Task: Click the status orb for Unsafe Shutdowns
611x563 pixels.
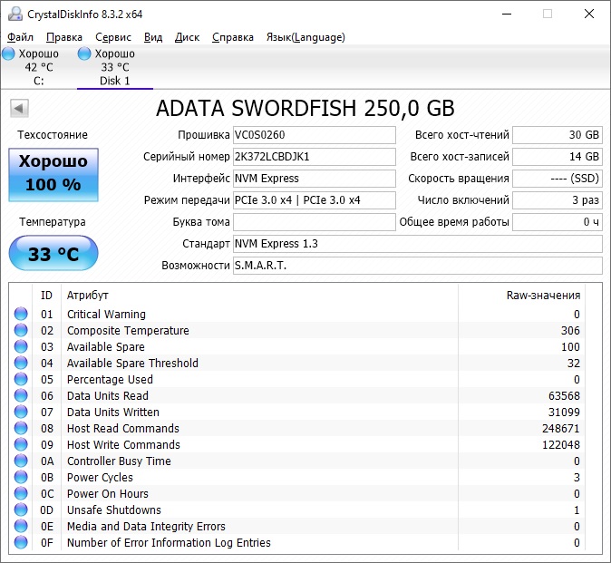Action: pos(21,510)
